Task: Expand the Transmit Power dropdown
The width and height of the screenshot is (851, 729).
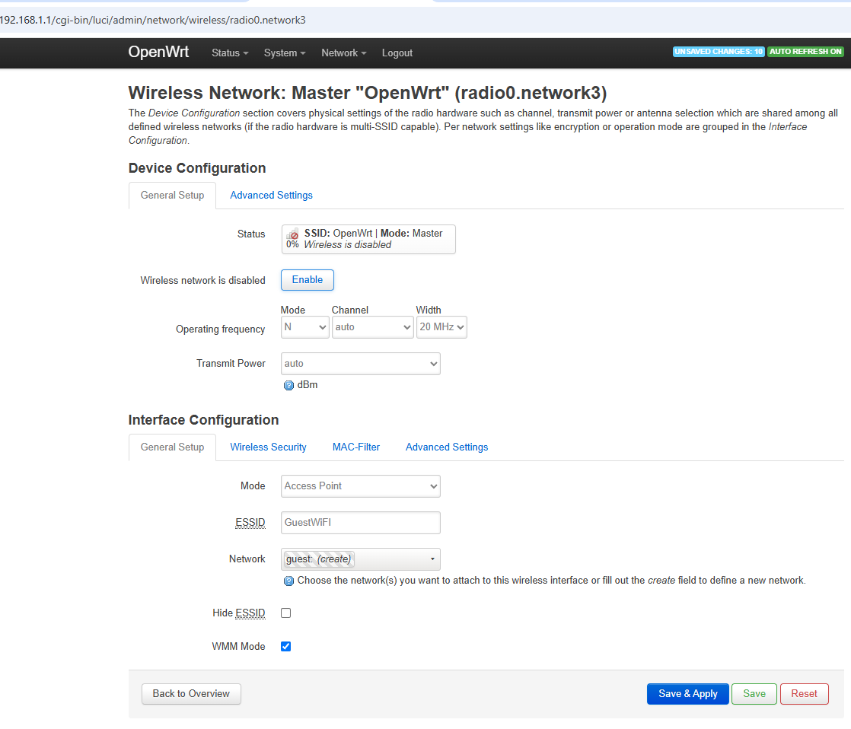Action: point(360,364)
